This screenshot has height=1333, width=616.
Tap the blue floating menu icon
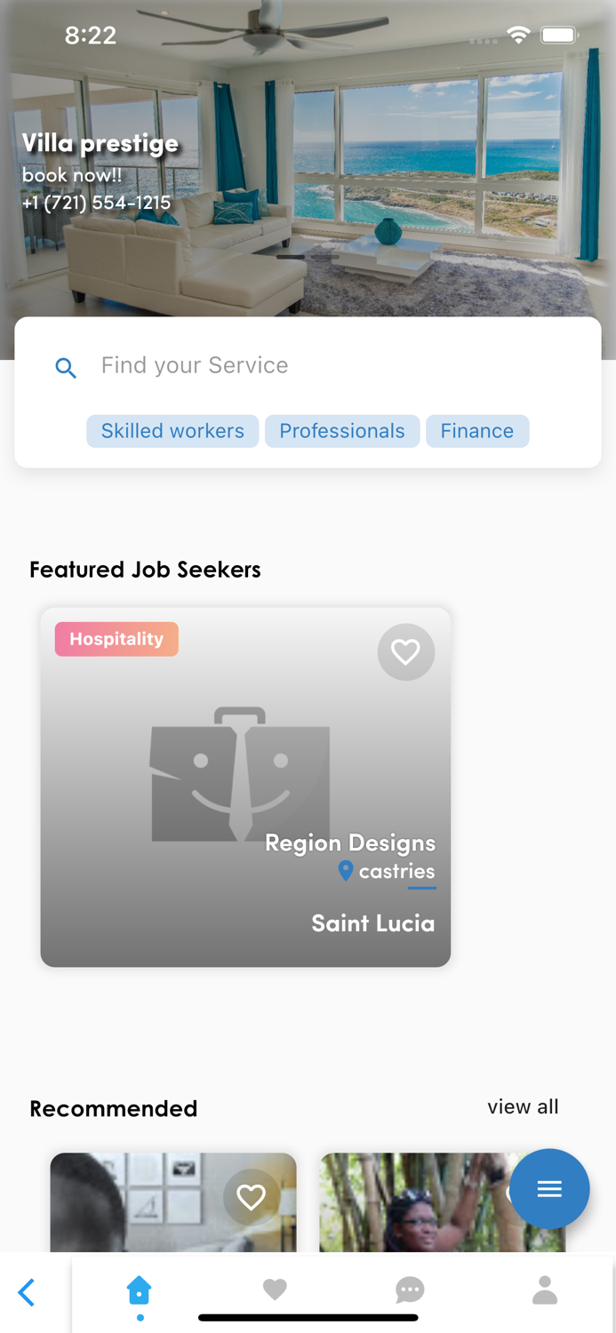pos(549,1189)
